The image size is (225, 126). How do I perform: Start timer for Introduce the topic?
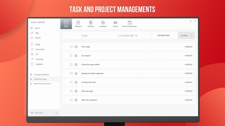click(76, 82)
